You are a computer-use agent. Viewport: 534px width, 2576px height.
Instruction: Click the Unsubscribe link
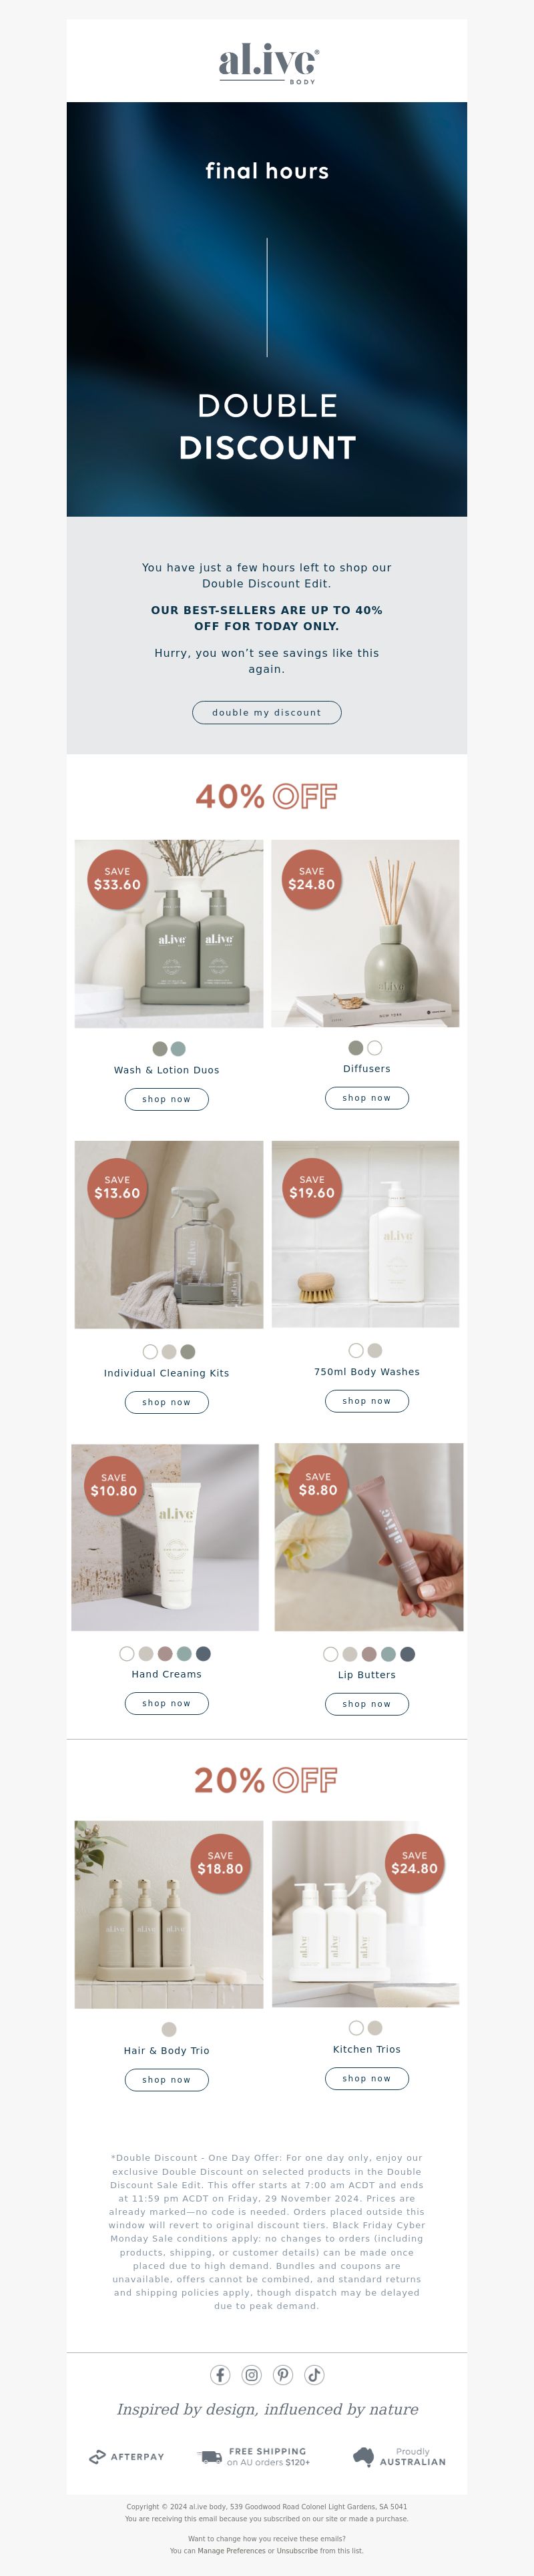[298, 2551]
